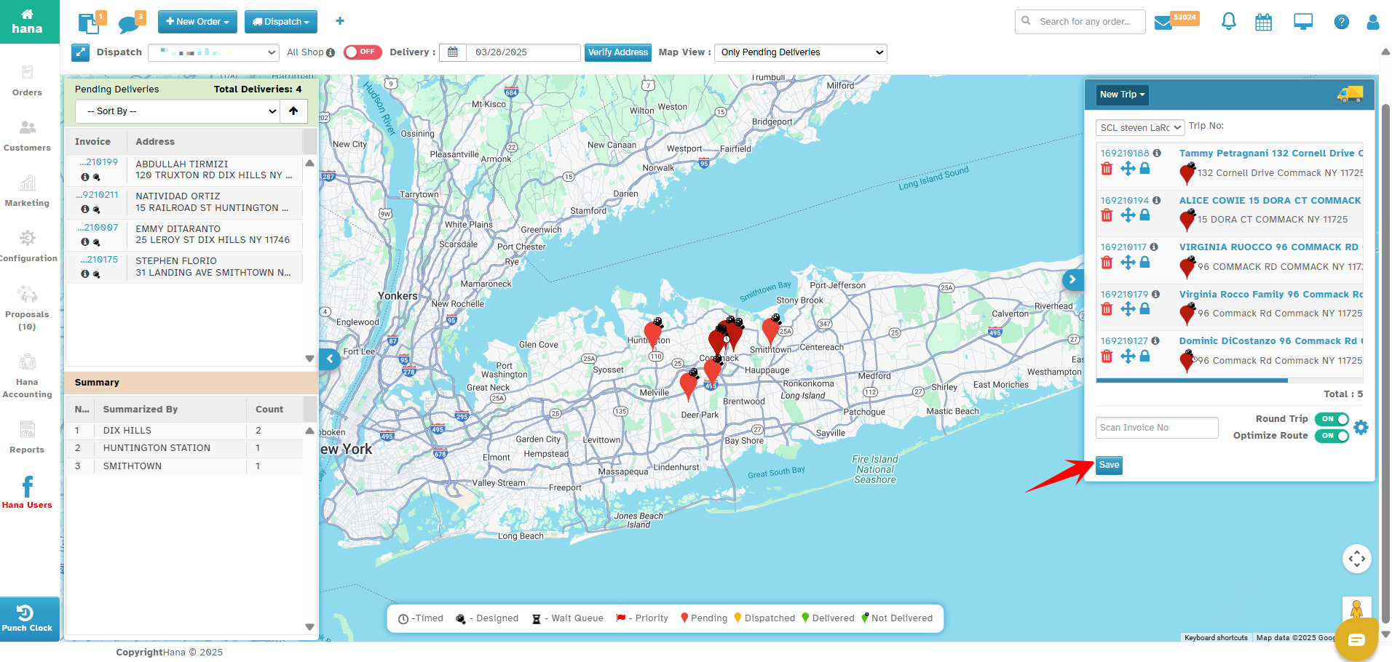Click the Street View pegman icon

1356,610
